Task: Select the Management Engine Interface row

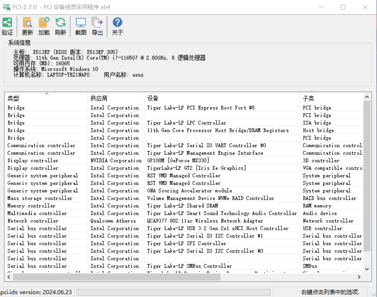Action: pos(184,153)
